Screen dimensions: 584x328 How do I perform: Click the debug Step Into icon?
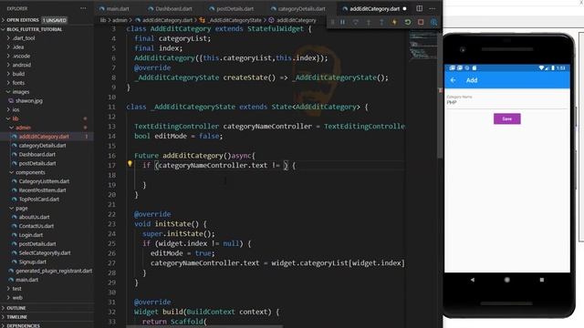[x=369, y=22]
